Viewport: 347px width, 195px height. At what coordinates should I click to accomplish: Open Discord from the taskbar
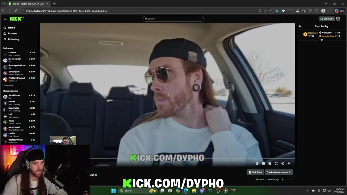click(202, 191)
